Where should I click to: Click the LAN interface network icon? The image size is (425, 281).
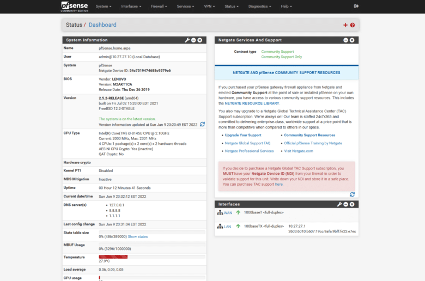pos(220,226)
